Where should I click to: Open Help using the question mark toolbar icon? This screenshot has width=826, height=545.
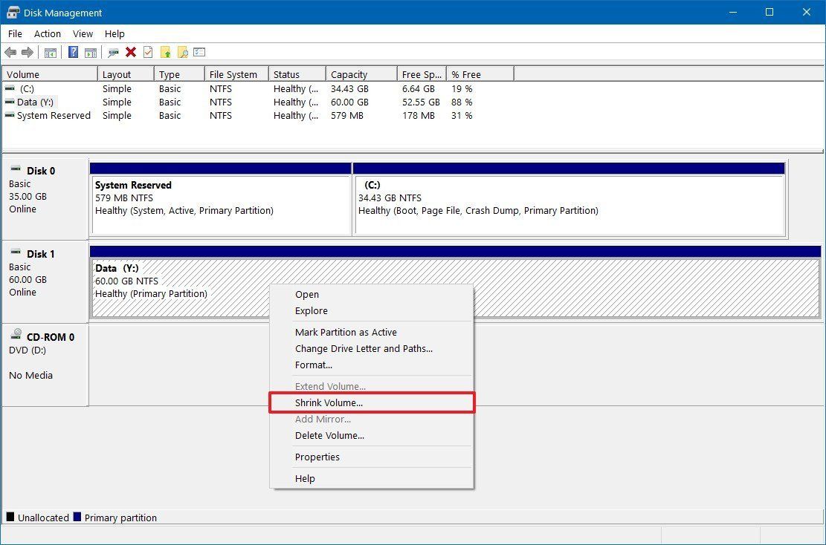(x=72, y=52)
